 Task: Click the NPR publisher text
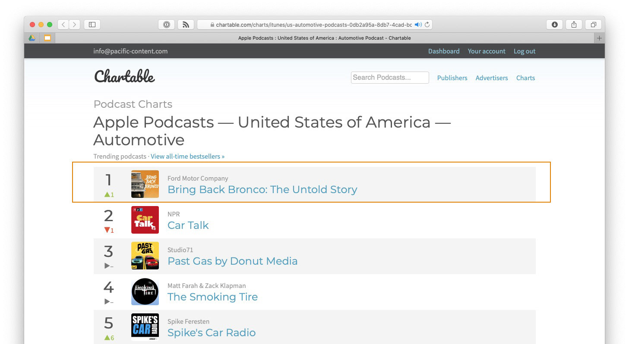(174, 214)
